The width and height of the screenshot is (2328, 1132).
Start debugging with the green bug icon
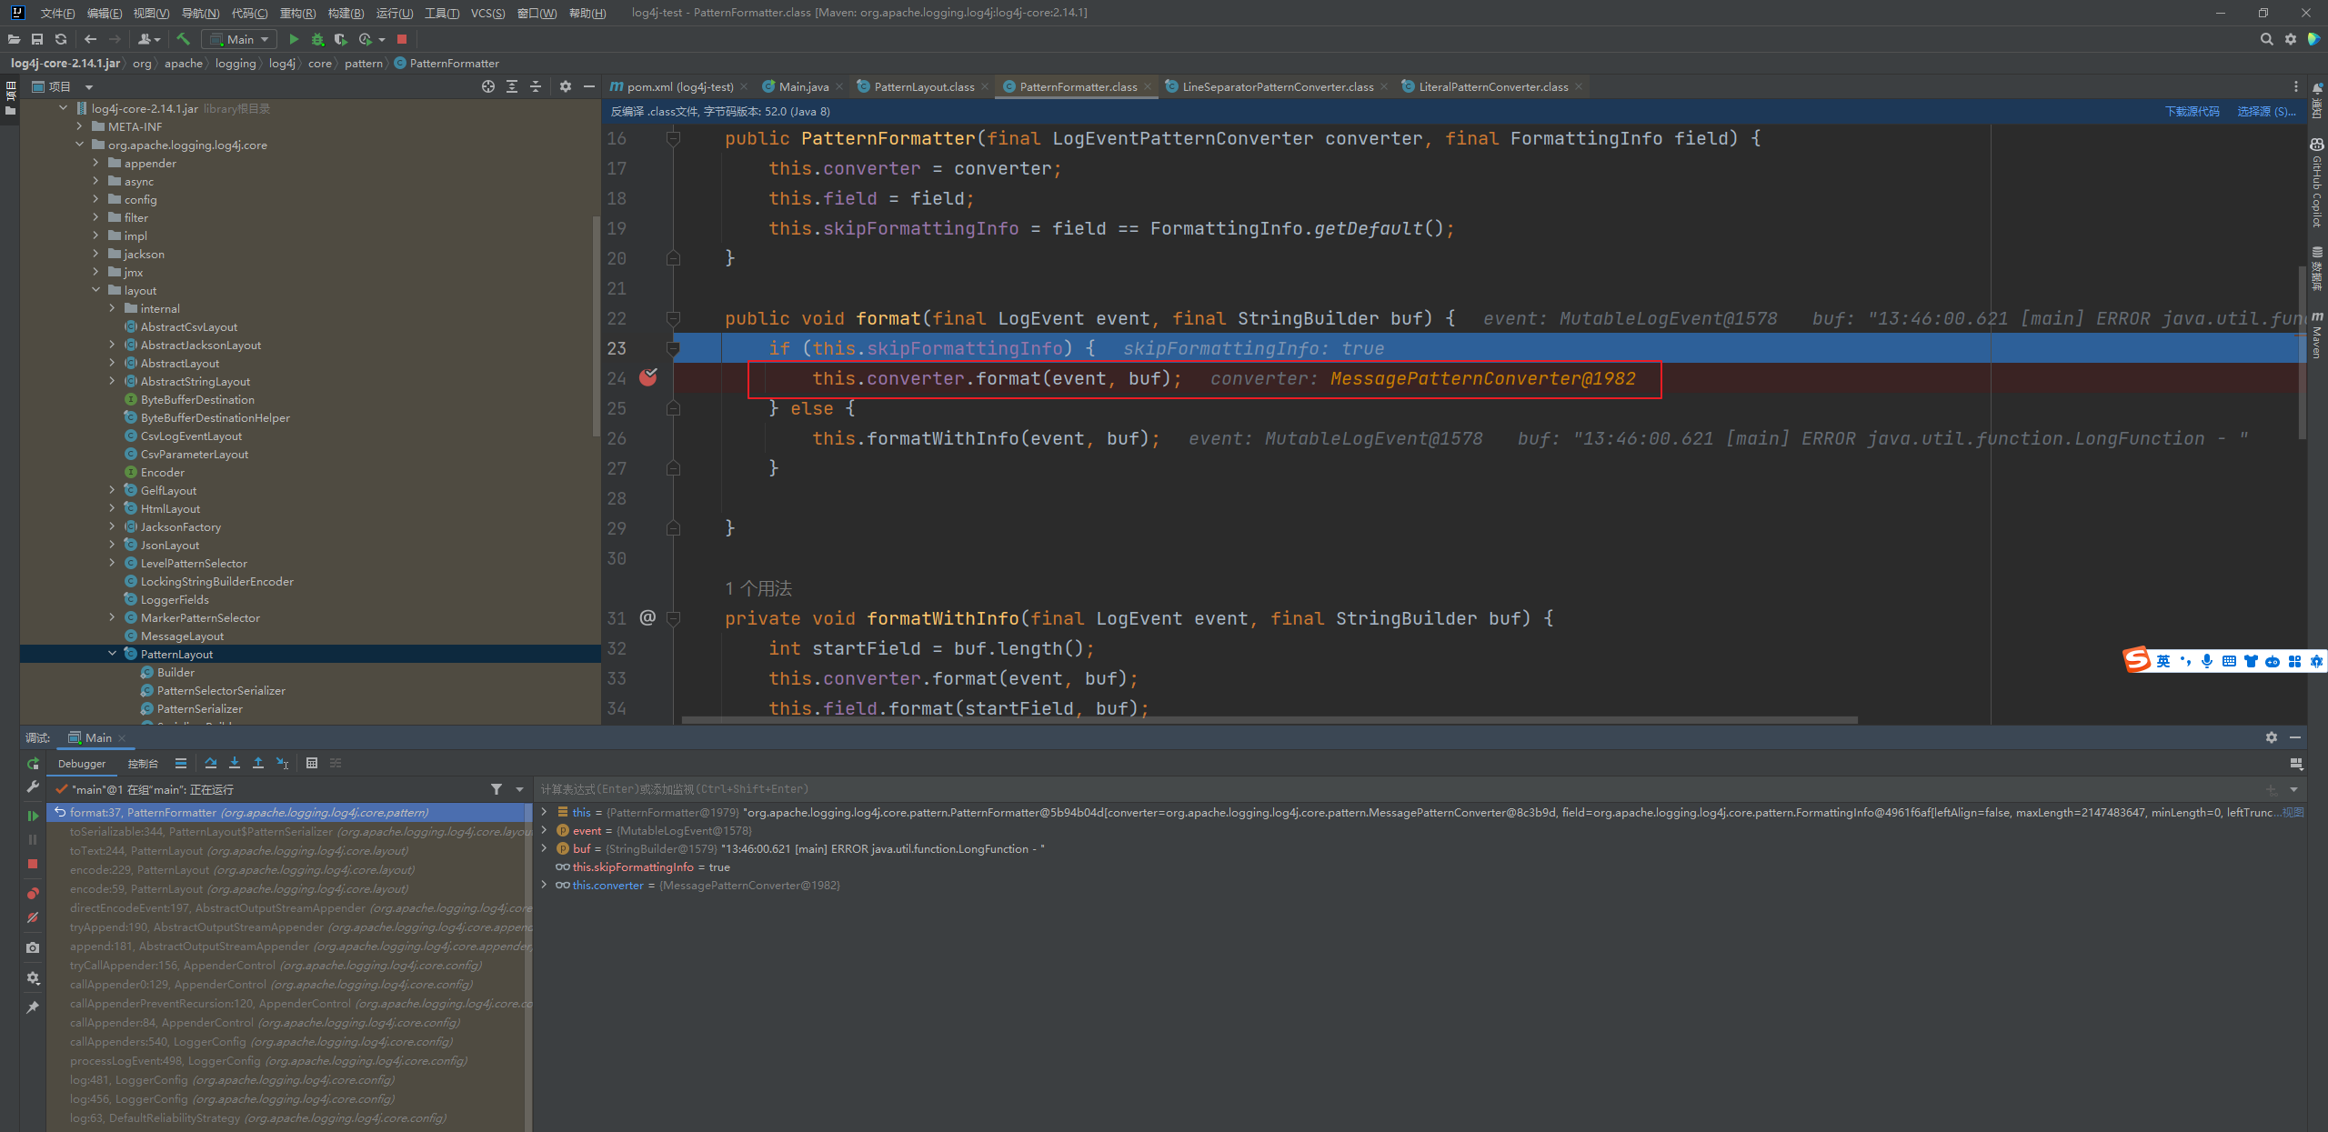tap(317, 39)
